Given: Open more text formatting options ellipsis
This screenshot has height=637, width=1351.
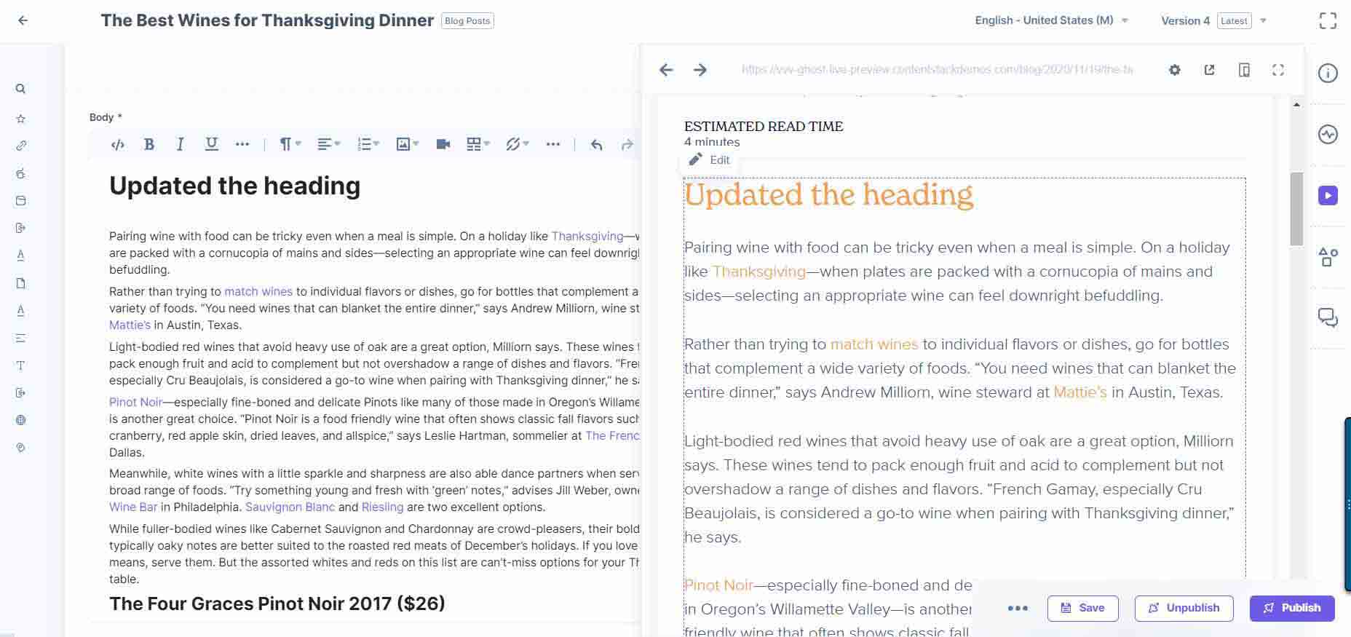Looking at the screenshot, I should point(242,144).
